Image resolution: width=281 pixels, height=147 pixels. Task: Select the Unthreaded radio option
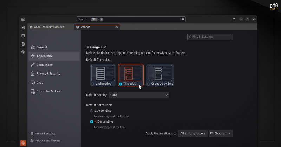[x=92, y=84]
